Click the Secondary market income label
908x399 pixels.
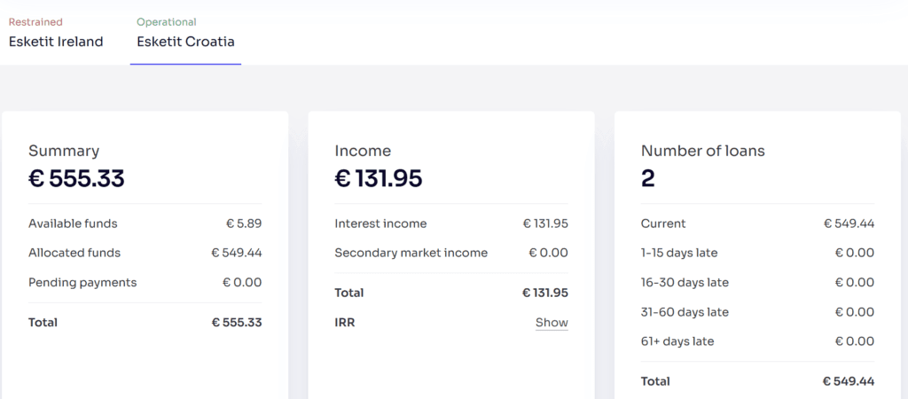click(x=411, y=253)
